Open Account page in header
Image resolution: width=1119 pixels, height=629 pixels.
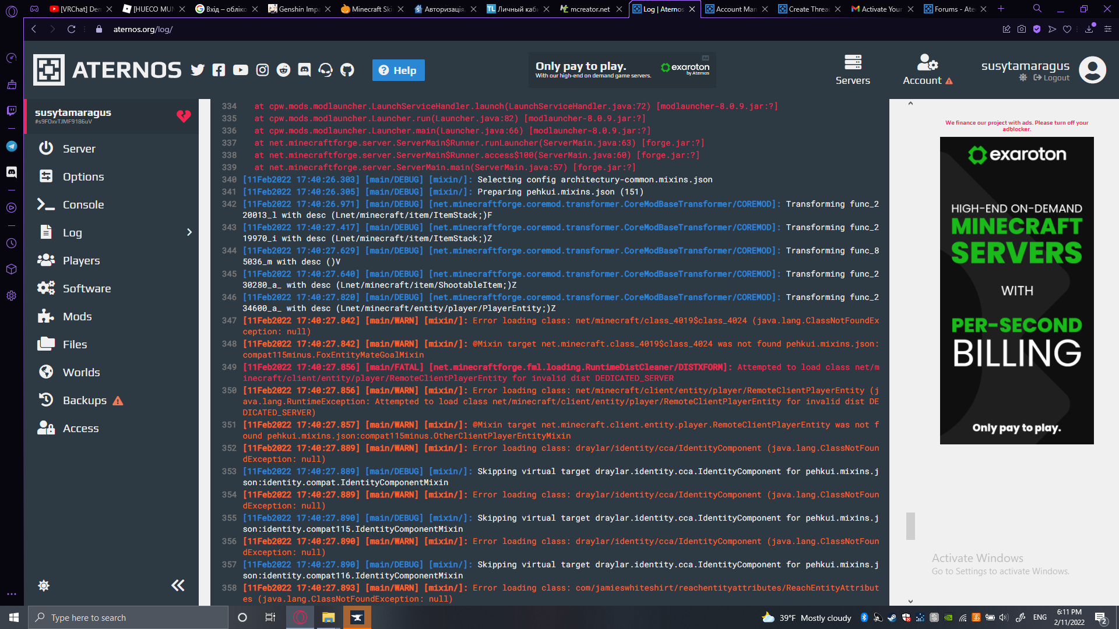[927, 70]
